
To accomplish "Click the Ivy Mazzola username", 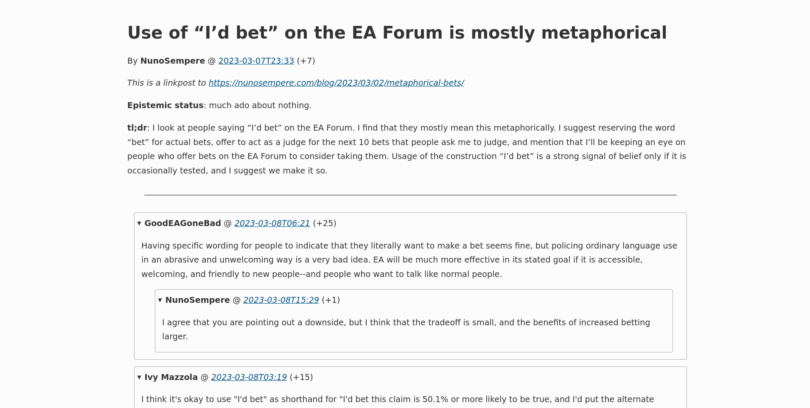I will tap(171, 377).
